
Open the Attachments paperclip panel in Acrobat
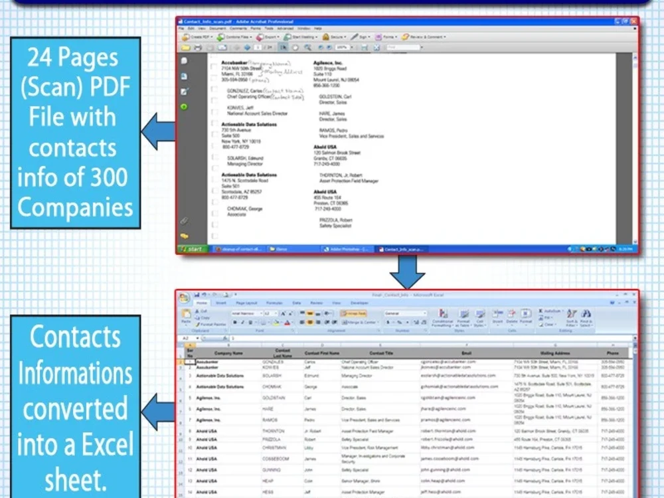click(184, 220)
